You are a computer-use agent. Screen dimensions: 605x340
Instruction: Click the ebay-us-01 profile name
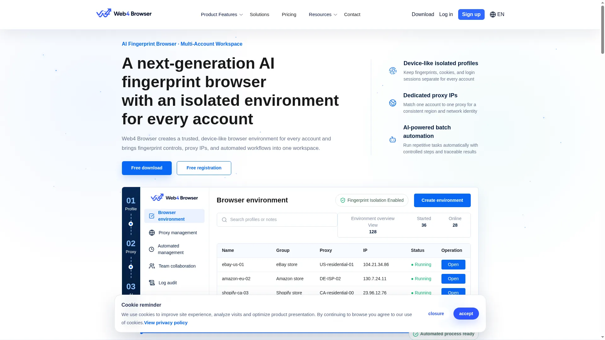[x=233, y=265]
